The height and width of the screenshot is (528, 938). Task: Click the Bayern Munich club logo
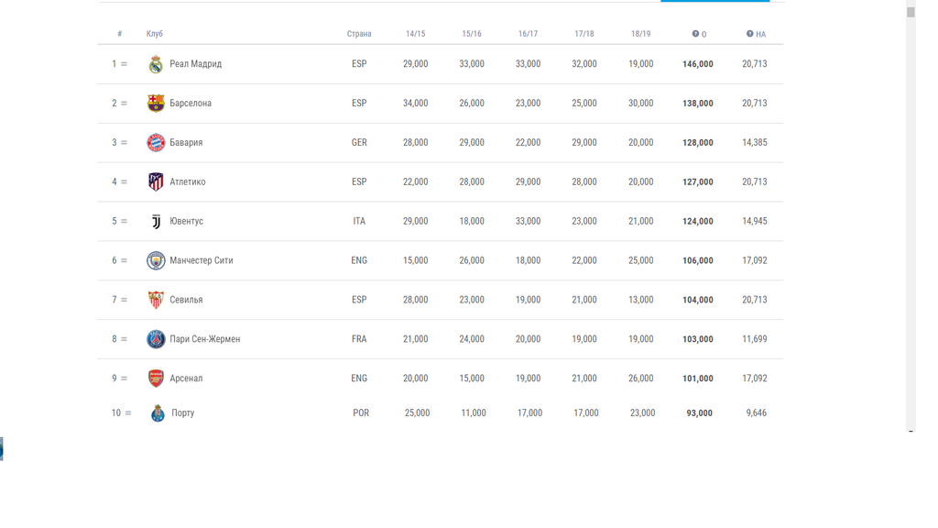pos(156,143)
